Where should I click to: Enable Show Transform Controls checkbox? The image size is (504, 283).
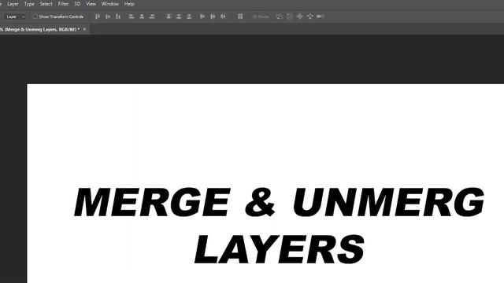(x=35, y=17)
